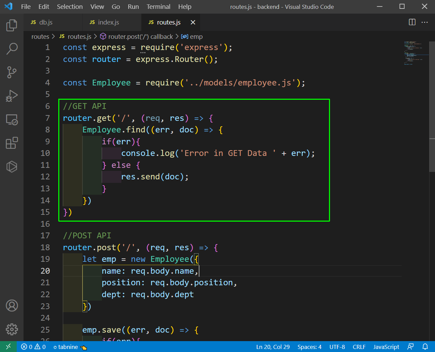Image resolution: width=435 pixels, height=352 pixels.
Task: Click the '//GET API' comment
Action: [85, 106]
